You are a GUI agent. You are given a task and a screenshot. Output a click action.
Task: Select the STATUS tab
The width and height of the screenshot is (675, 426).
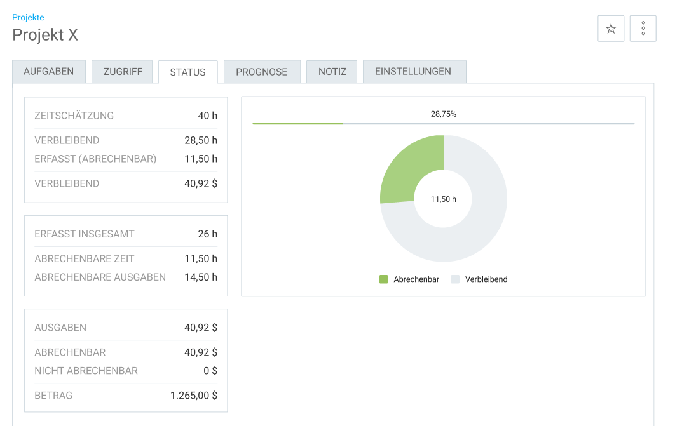tap(187, 72)
